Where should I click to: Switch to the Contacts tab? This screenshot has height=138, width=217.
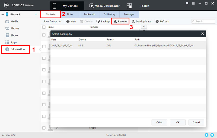tap(50, 14)
